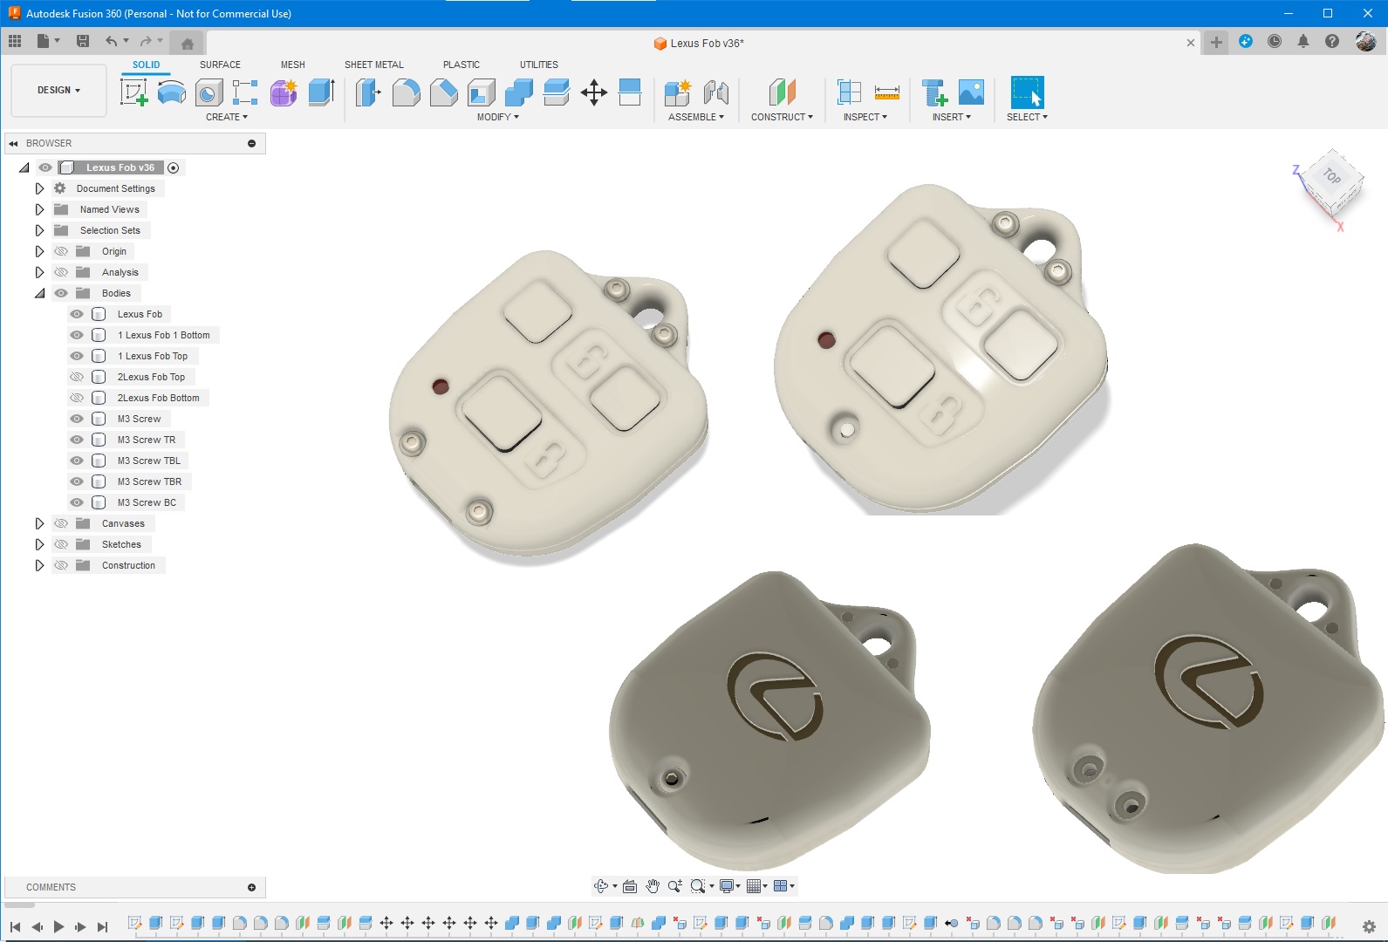The image size is (1388, 942).
Task: Show the 2Lexus Fob Bottom body
Action: click(x=77, y=398)
